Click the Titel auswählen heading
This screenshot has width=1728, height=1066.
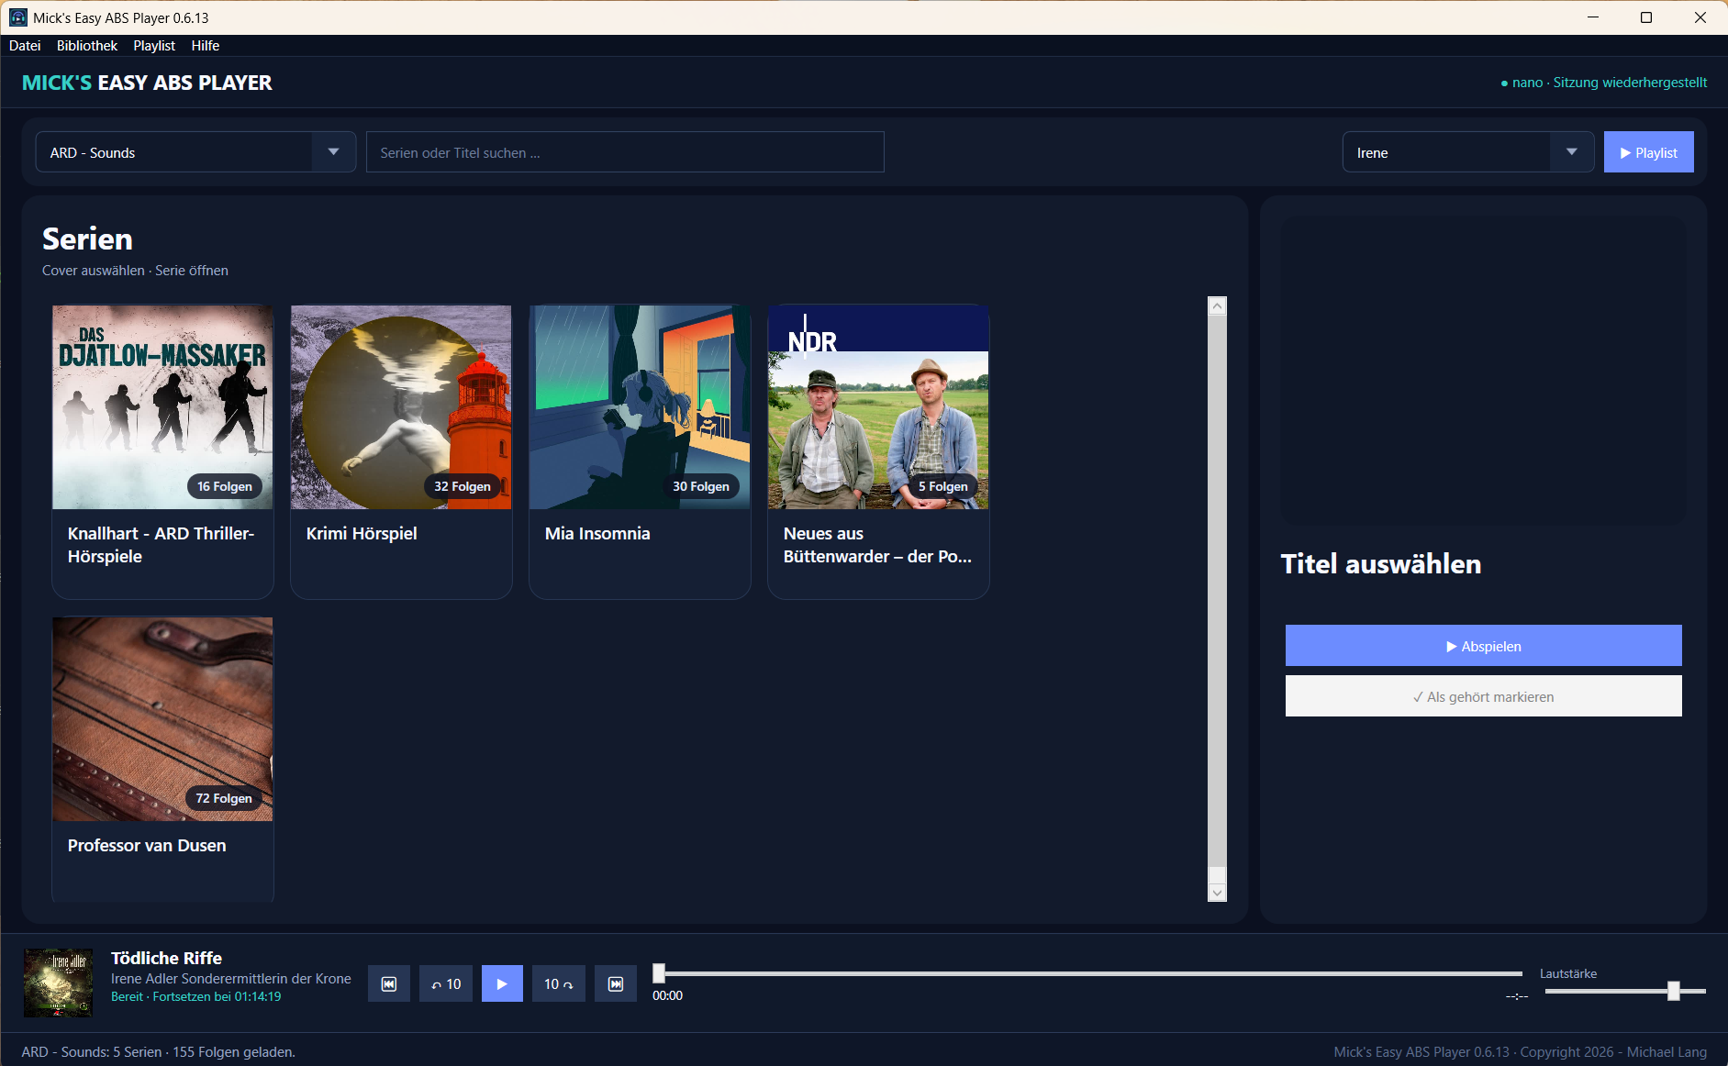1381,563
